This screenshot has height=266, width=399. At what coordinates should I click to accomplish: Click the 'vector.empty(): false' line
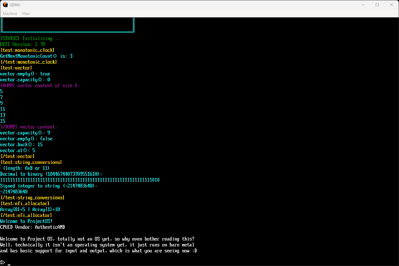point(26,139)
